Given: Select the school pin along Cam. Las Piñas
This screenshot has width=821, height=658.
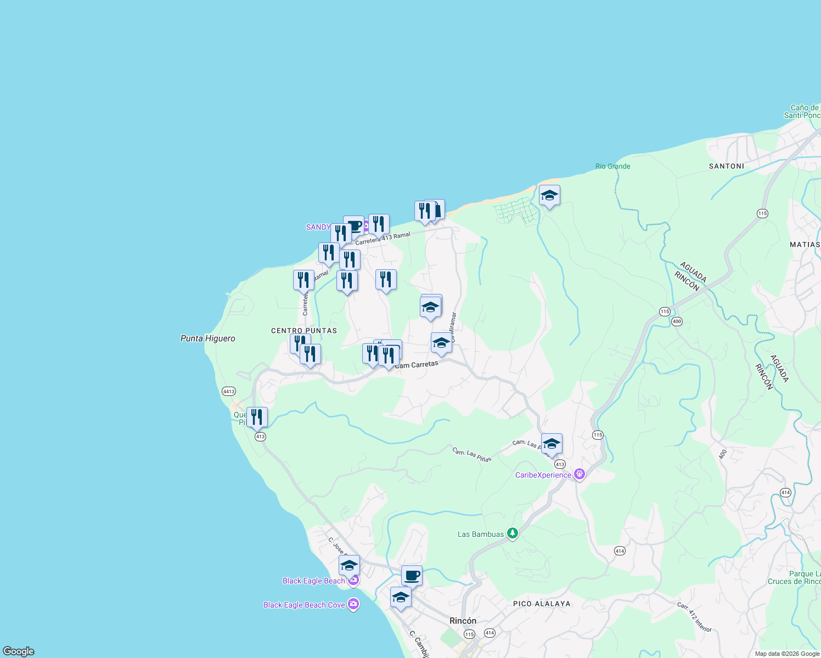Looking at the screenshot, I should point(551,444).
